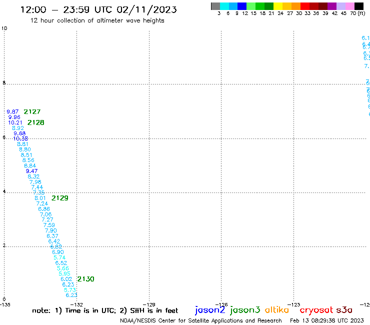Click the '70 (ft)' legend scale label

click(x=357, y=13)
